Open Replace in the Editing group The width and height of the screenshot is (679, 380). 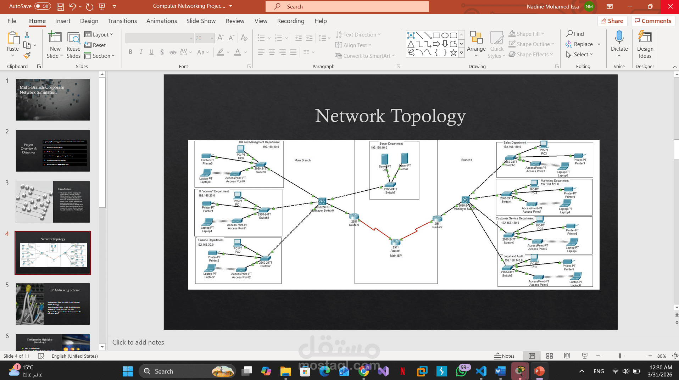pyautogui.click(x=583, y=44)
